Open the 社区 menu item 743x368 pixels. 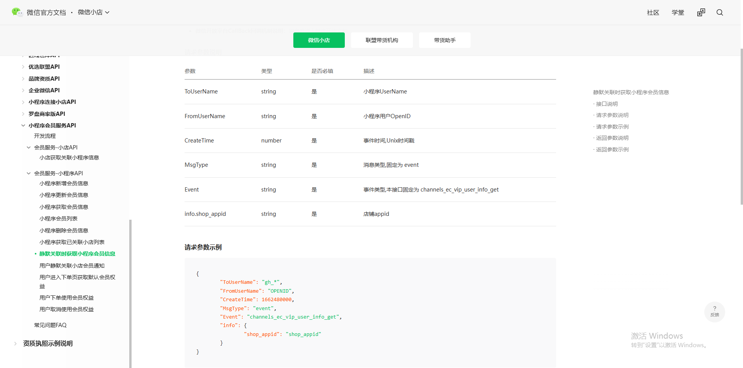(x=653, y=12)
